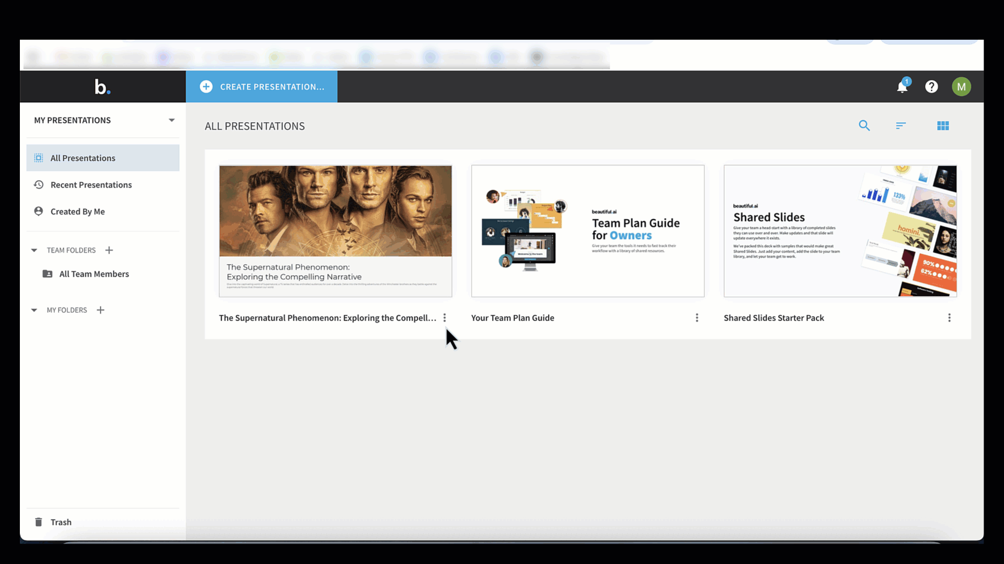Click the All Presentations icon in sidebar
This screenshot has width=1004, height=564.
click(39, 158)
